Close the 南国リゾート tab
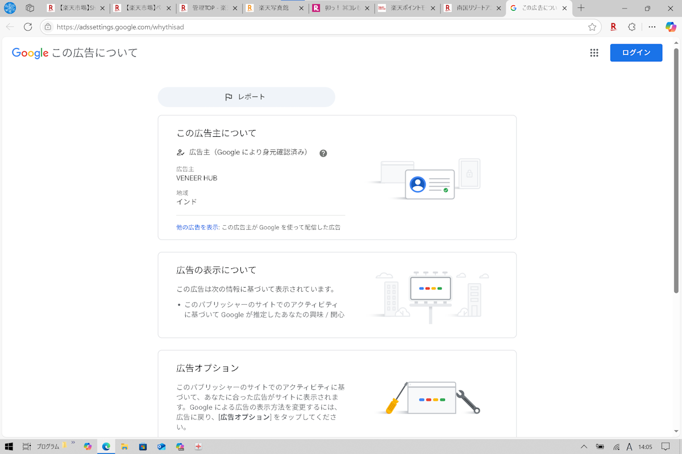Screen dimensions: 682x454 click(x=498, y=9)
